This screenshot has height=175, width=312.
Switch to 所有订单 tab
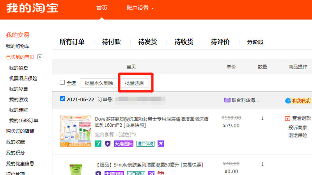click(x=72, y=42)
